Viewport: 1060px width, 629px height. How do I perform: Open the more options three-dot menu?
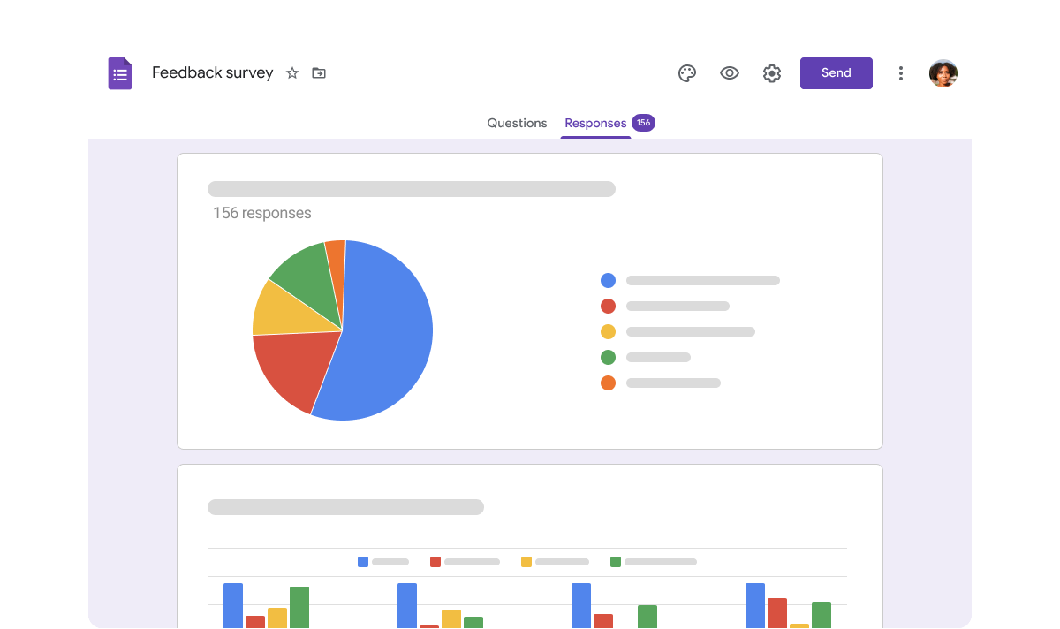(901, 73)
